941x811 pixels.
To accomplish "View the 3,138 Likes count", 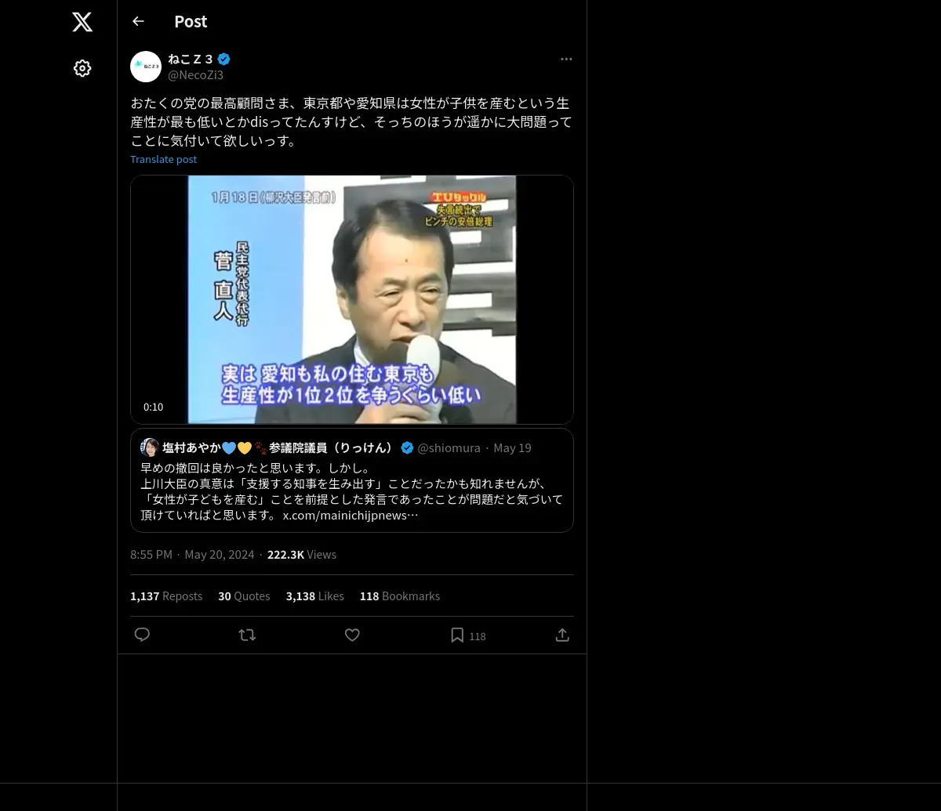I will click(315, 596).
